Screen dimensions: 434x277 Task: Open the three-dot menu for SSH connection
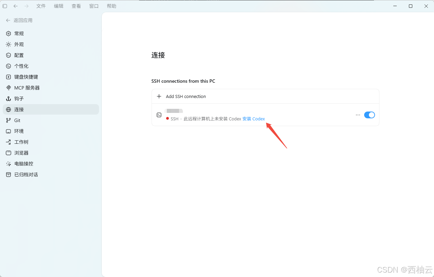click(358, 115)
